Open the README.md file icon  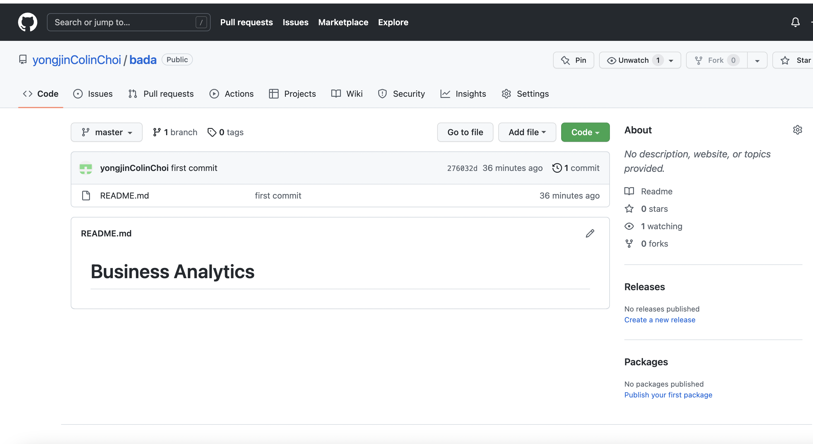pyautogui.click(x=86, y=195)
